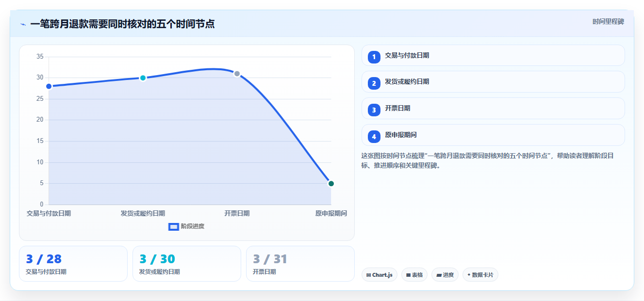Image resolution: width=644 pixels, height=301 pixels.
Task: Click the 数据卡片 tag
Action: [480, 275]
